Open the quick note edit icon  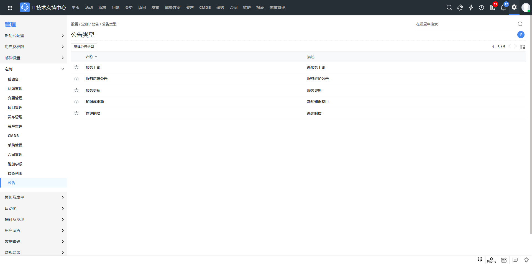[504, 260]
